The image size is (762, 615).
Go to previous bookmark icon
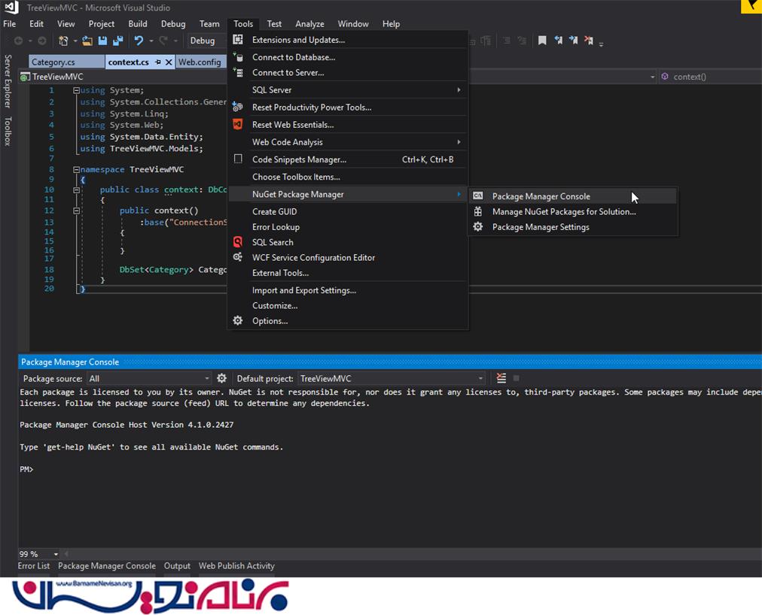(559, 41)
